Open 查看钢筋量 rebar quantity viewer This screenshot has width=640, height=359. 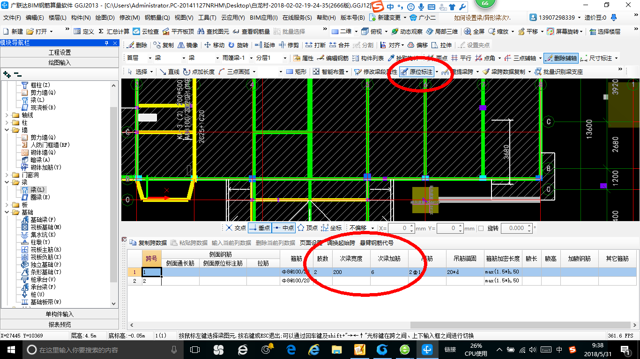(x=251, y=31)
